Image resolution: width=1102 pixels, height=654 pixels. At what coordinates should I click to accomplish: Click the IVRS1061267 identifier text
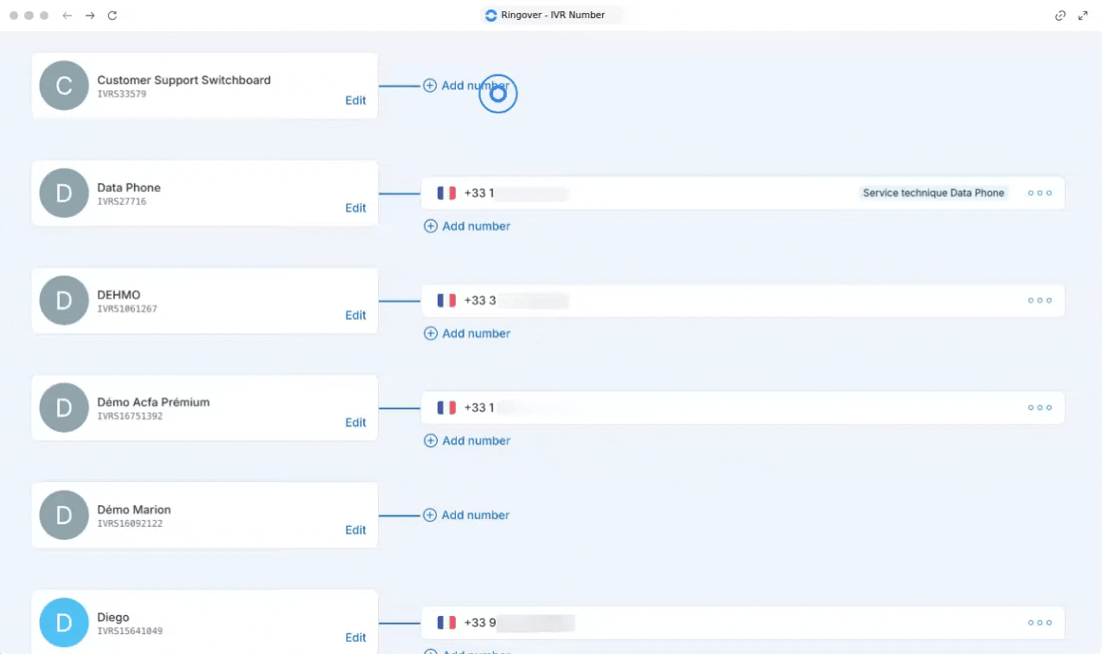coord(127,309)
